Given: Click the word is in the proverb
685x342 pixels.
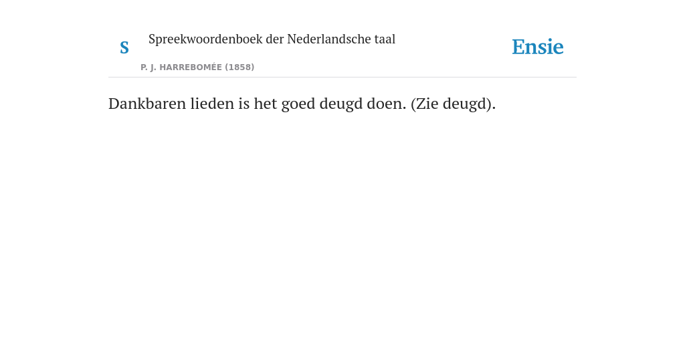Looking at the screenshot, I should tap(244, 104).
